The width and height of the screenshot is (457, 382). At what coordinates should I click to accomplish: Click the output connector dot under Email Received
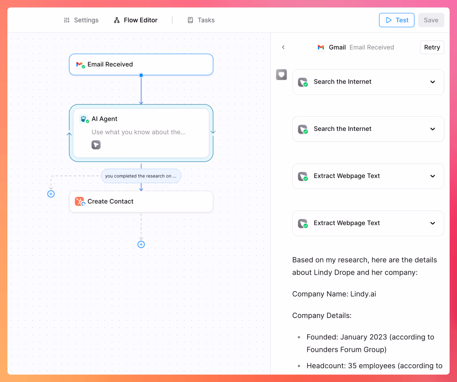click(141, 75)
